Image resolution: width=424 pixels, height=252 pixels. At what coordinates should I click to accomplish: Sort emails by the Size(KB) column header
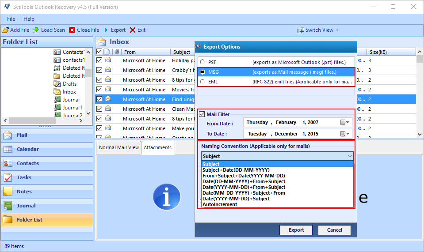point(391,52)
